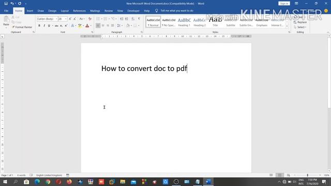
Task: Clear all formatting icon
Action: tap(89, 19)
